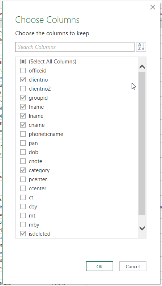This screenshot has height=286, width=162.
Task: Uncheck the lname checkbox
Action: [x=23, y=116]
